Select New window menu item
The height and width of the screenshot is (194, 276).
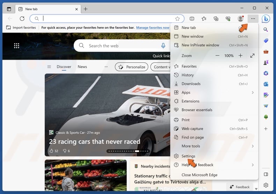214,37
